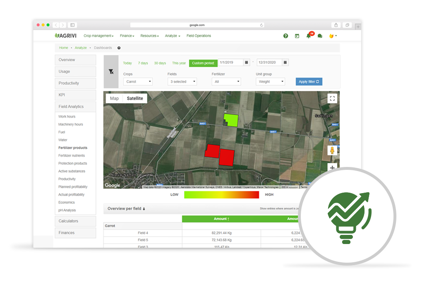This screenshot has width=427, height=290.
Task: Open Field Operations menu item
Action: [x=199, y=36]
